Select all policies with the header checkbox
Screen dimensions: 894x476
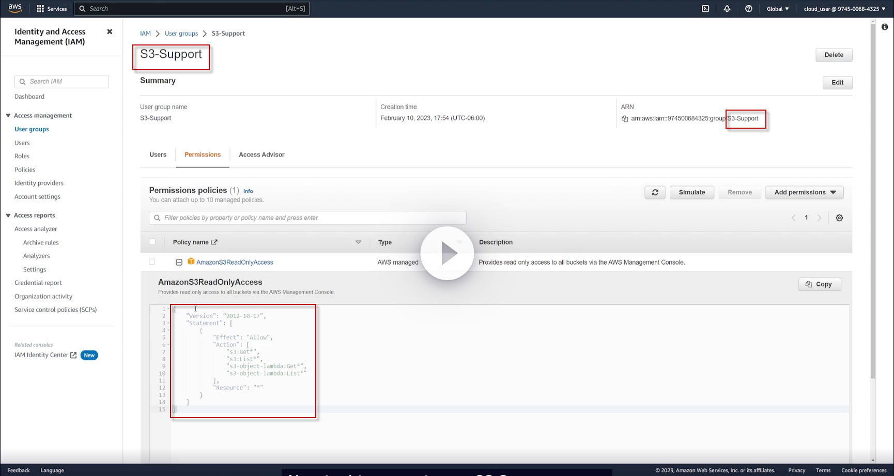(x=152, y=242)
